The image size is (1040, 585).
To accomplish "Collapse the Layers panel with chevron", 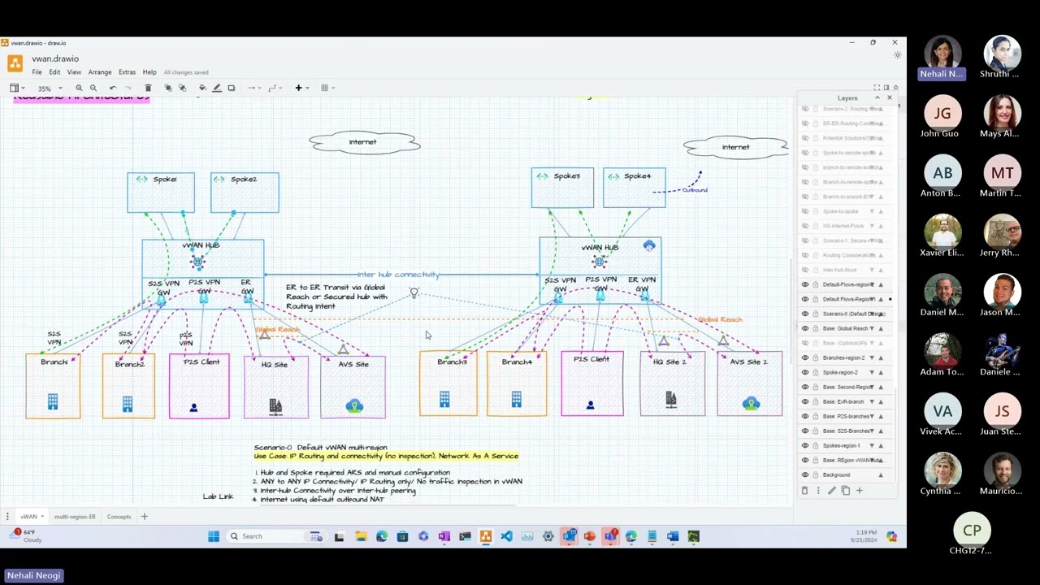I will tap(877, 97).
